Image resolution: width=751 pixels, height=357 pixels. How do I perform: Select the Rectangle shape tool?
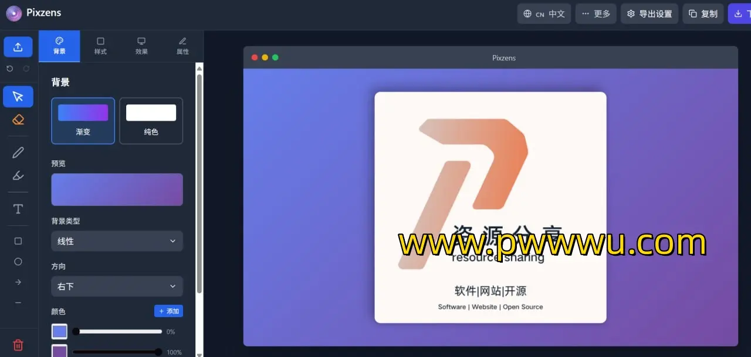(18, 241)
